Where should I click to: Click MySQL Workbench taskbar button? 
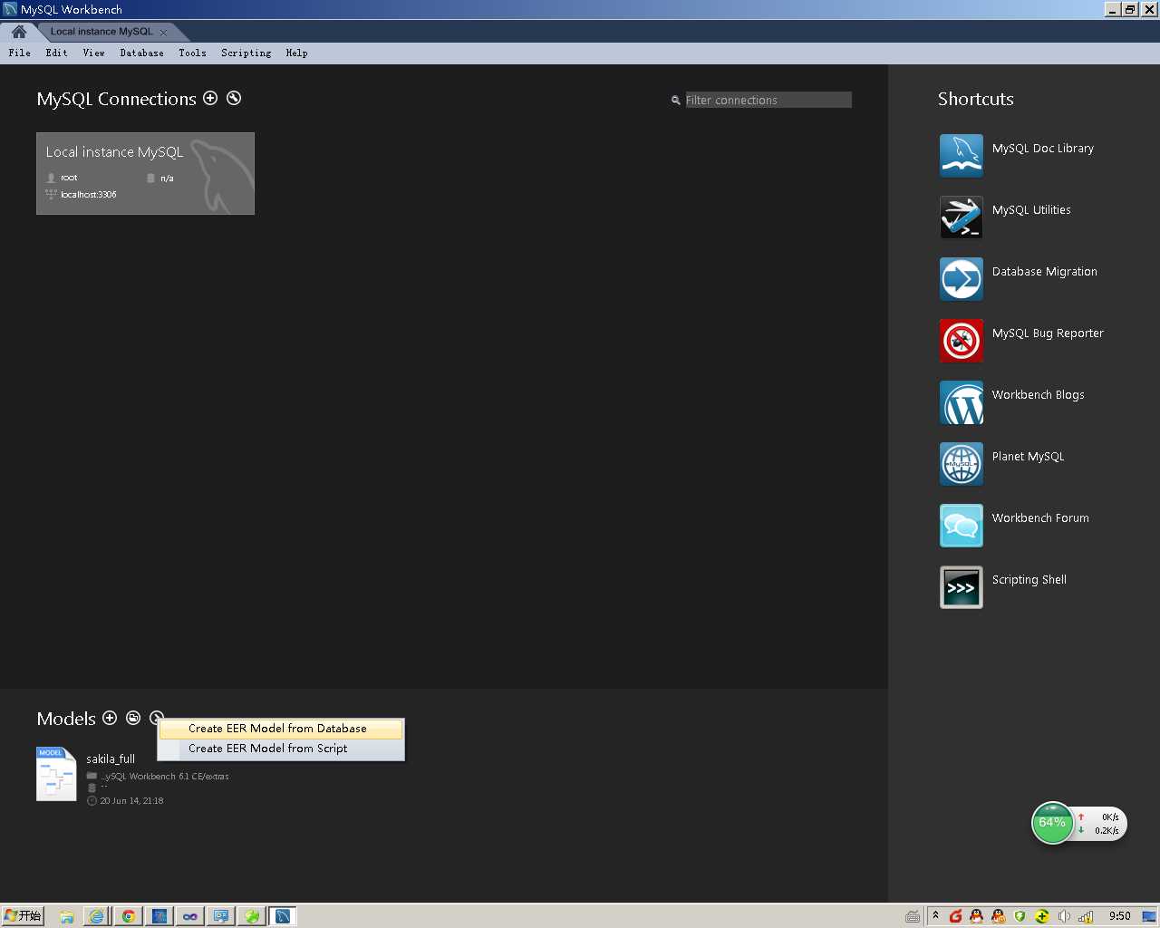283,916
